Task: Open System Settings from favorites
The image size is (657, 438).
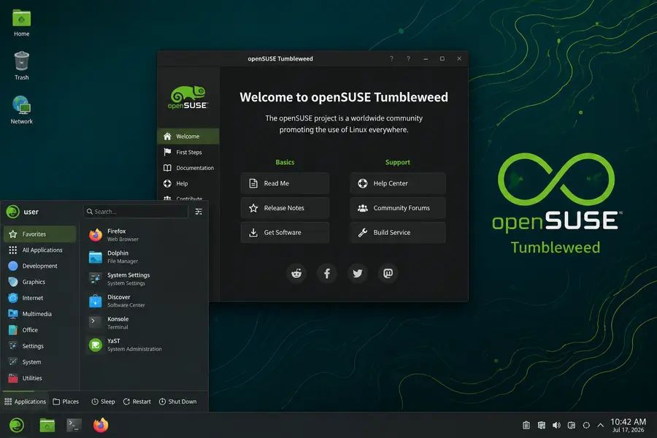Action: (x=145, y=279)
